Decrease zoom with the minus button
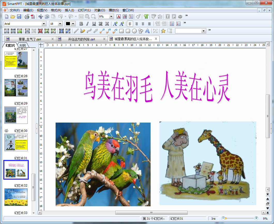Screen dimensions: 274x224 (x=223, y=218)
